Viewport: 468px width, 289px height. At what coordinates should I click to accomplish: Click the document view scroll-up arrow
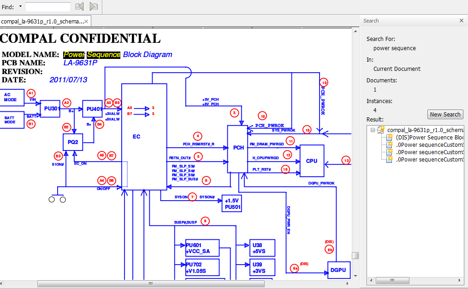click(x=355, y=31)
